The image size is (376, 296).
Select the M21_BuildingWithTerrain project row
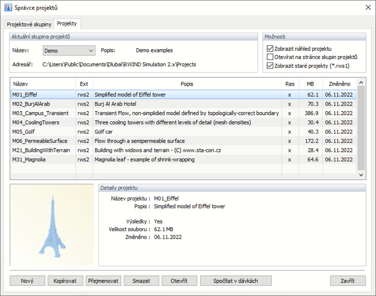[184, 150]
